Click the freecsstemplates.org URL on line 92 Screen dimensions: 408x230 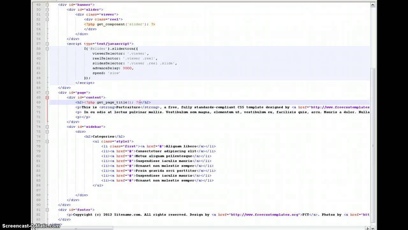[x=265, y=215]
